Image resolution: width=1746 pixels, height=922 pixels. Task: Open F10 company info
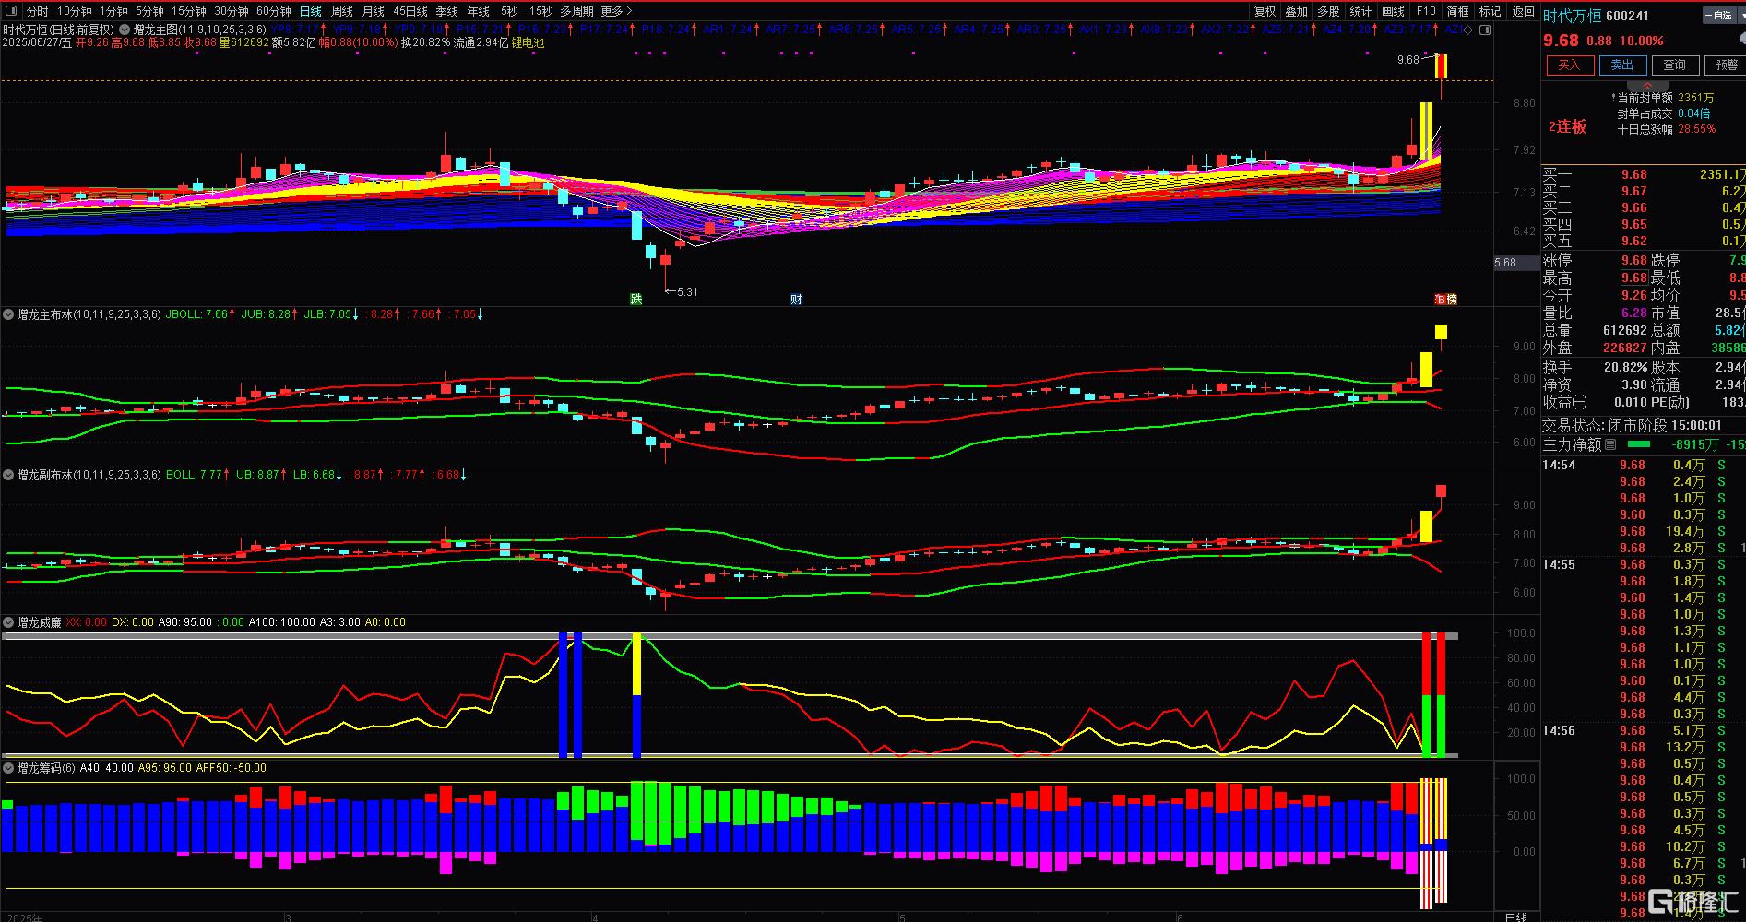pos(1426,11)
